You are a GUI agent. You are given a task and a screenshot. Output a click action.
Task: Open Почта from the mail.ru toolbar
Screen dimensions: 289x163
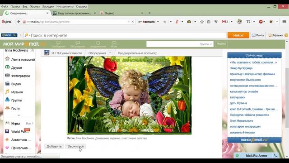[258, 35]
